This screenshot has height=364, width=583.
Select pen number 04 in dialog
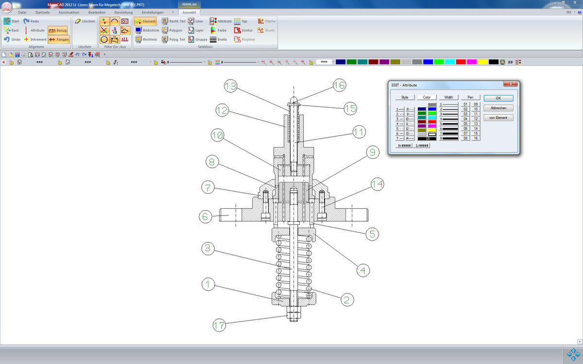pos(465,118)
